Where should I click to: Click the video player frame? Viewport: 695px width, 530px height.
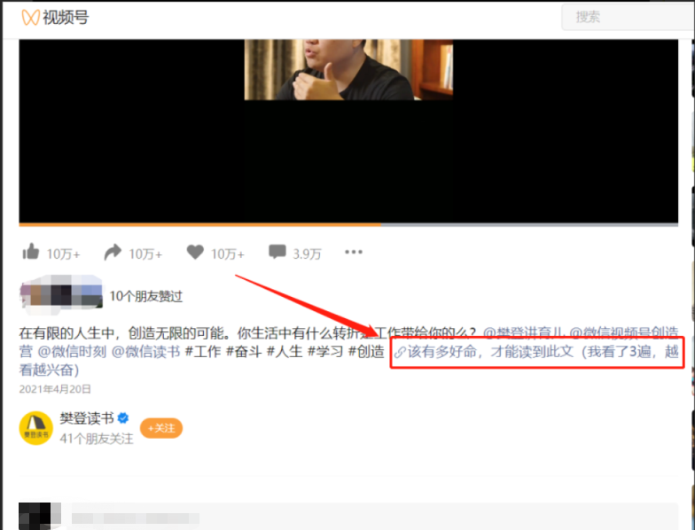pyautogui.click(x=348, y=131)
